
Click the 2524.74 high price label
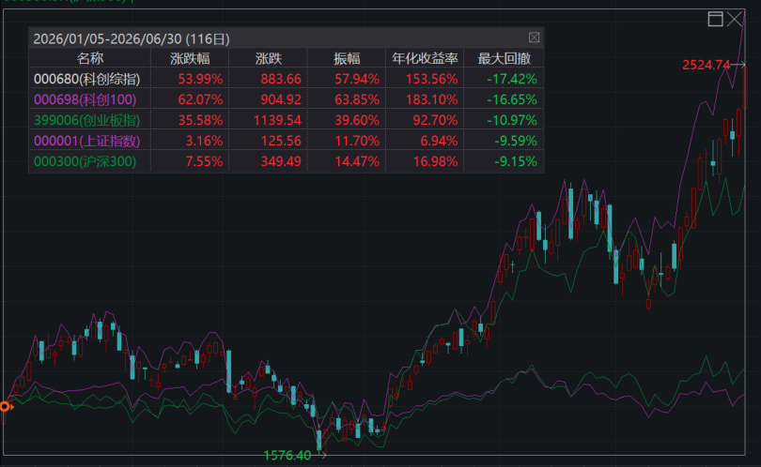(707, 65)
